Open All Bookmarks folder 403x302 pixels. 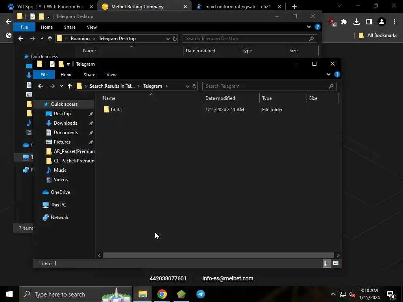378,35
